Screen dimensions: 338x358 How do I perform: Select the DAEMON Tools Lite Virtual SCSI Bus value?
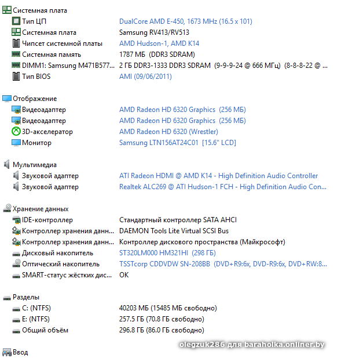174,230
